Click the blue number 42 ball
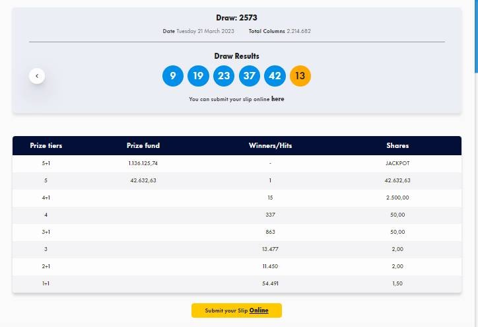This screenshot has height=327, width=478. point(275,76)
